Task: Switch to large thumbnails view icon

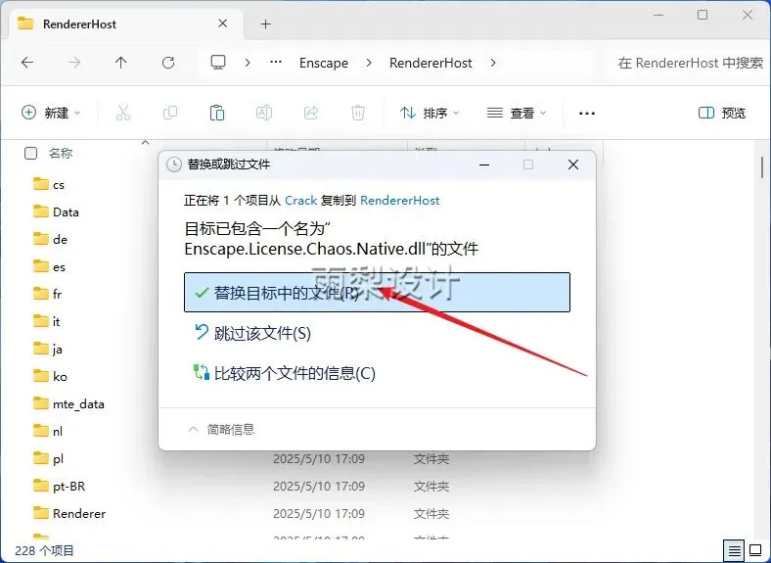Action: click(755, 550)
